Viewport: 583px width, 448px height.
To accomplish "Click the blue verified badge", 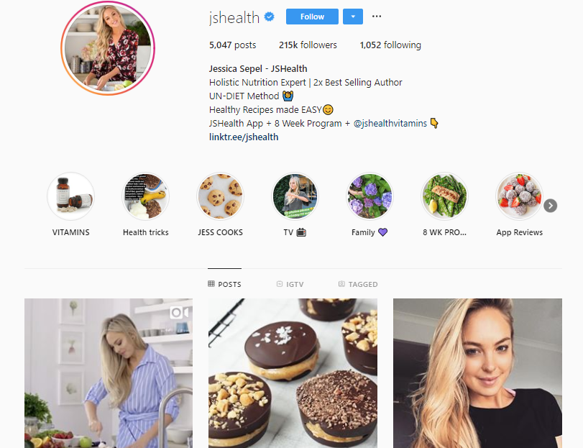I will click(x=269, y=17).
